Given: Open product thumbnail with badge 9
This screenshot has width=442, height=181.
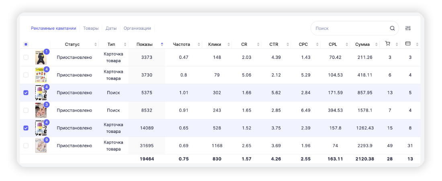Looking at the screenshot, I should [x=41, y=146].
